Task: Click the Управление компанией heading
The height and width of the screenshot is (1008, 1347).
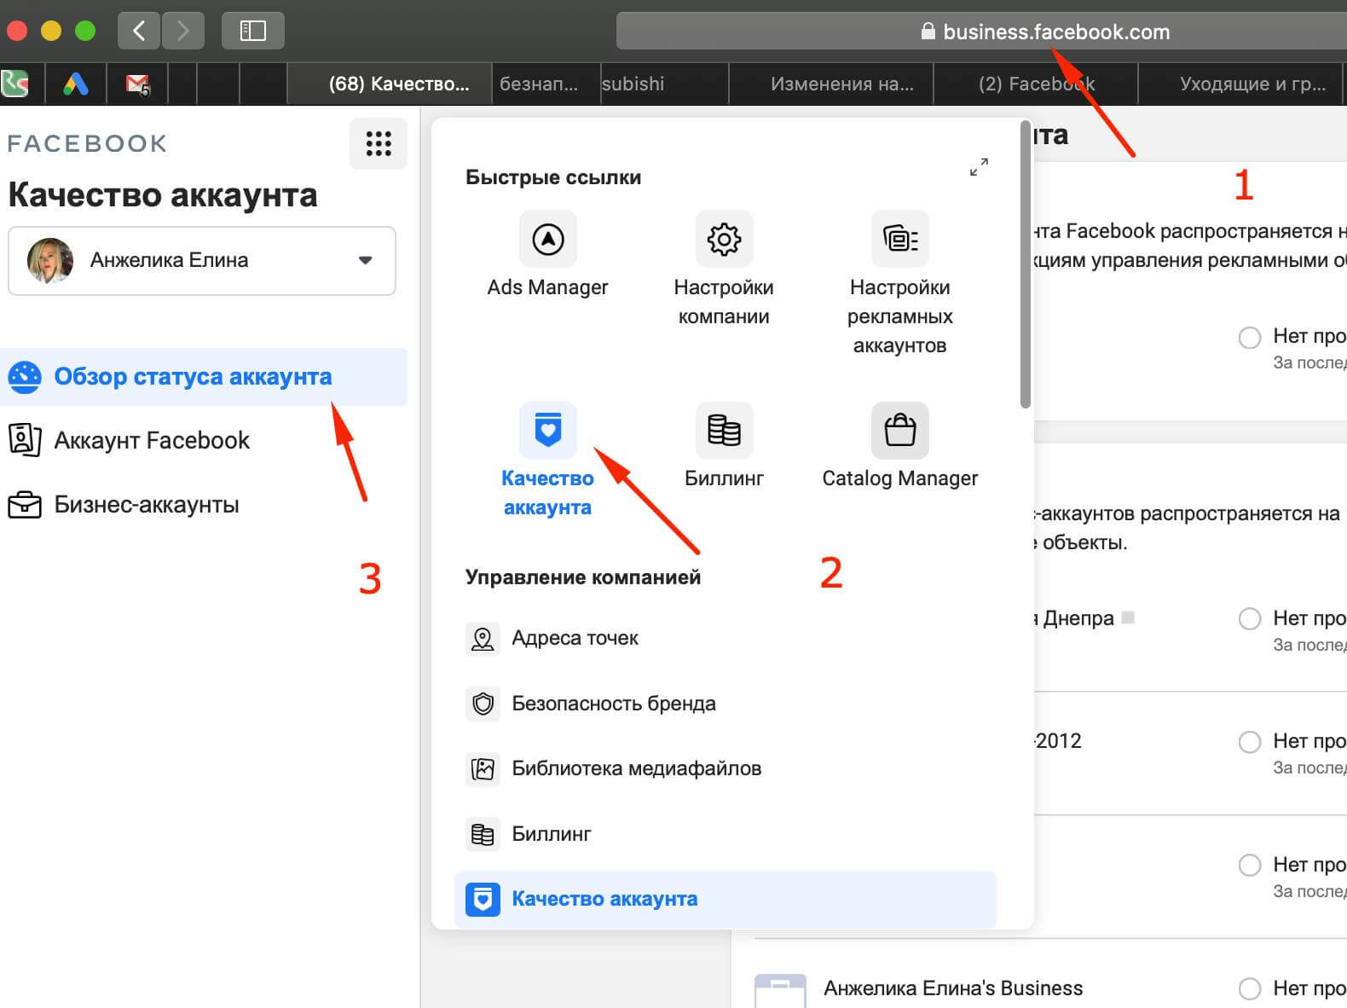Action: pyautogui.click(x=583, y=577)
